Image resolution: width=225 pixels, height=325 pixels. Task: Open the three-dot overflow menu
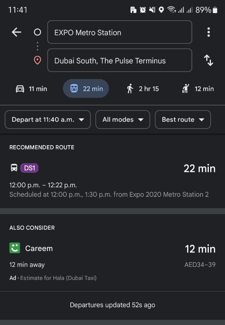coord(208,32)
